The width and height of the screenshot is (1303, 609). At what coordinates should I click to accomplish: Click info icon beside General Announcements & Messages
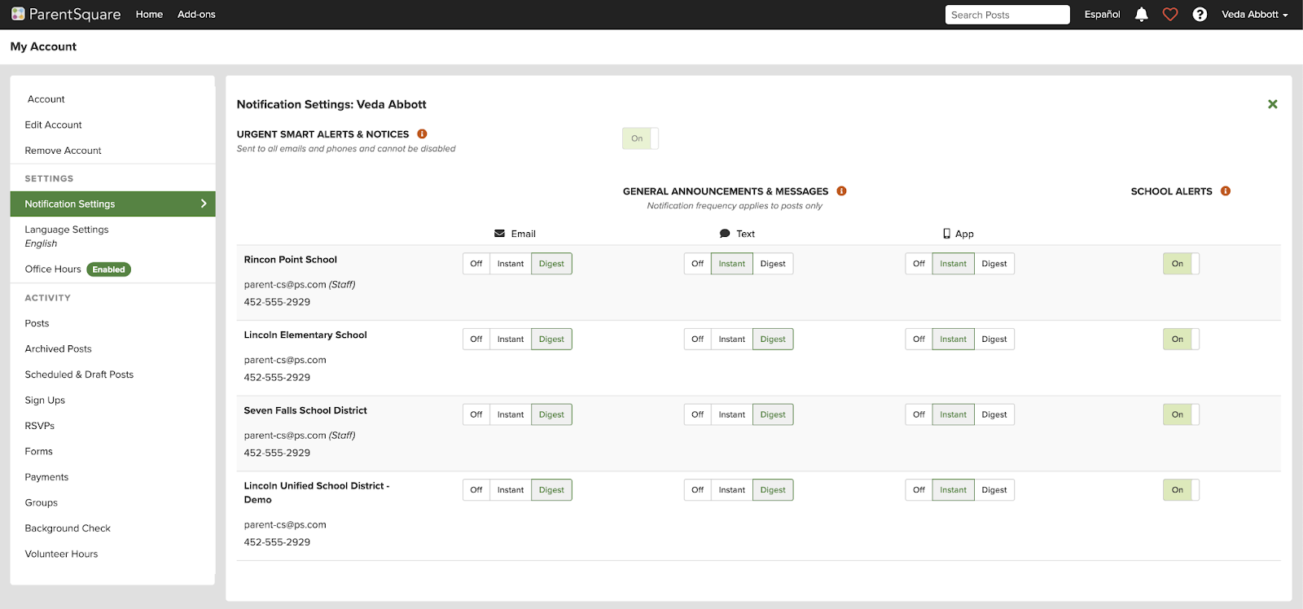841,191
